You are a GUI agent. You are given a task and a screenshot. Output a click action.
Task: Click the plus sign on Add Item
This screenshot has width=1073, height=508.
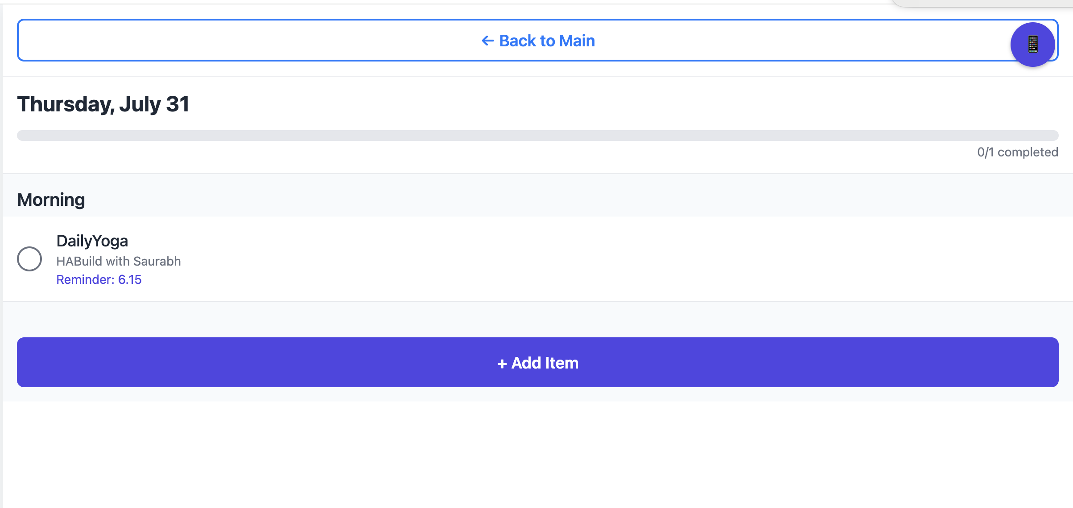502,364
